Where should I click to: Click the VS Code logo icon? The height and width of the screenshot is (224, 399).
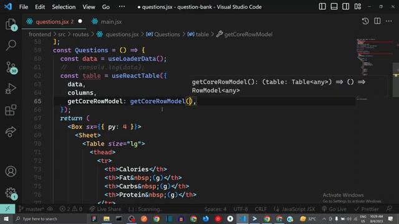pyautogui.click(x=8, y=7)
